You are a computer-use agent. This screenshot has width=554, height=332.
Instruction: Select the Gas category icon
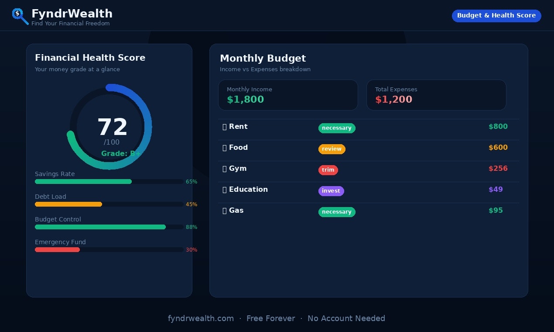(x=224, y=211)
